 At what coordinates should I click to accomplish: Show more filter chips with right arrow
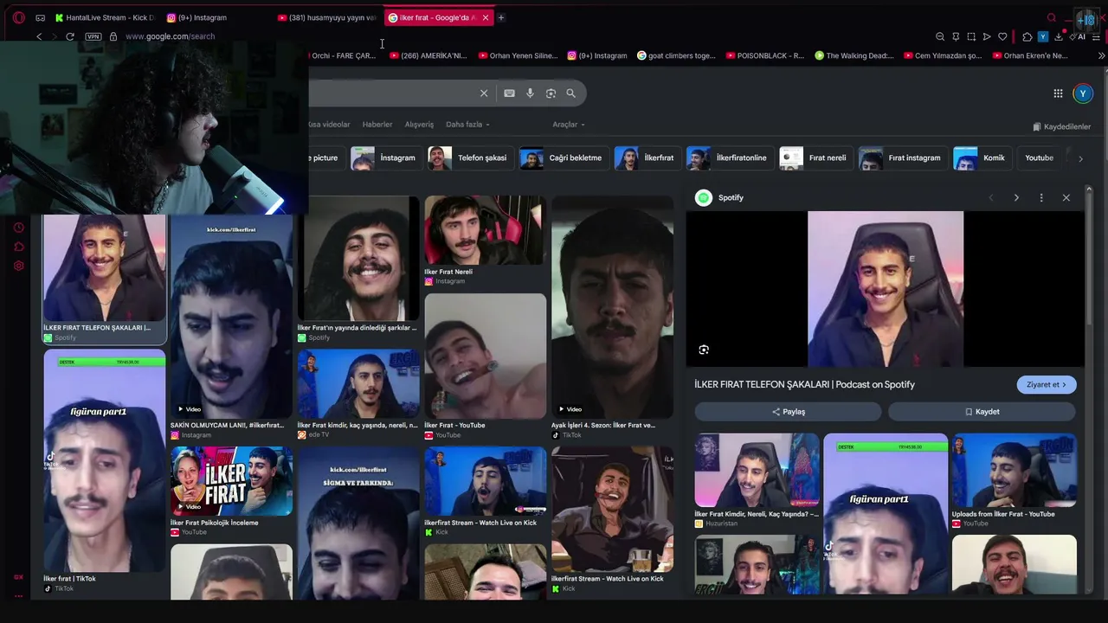pos(1080,158)
